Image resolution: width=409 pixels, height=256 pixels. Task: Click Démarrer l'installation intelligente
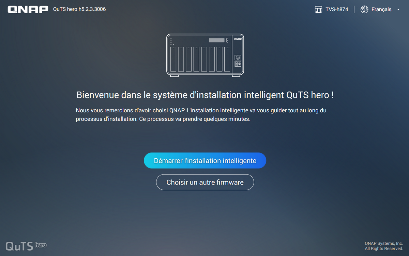(x=205, y=160)
